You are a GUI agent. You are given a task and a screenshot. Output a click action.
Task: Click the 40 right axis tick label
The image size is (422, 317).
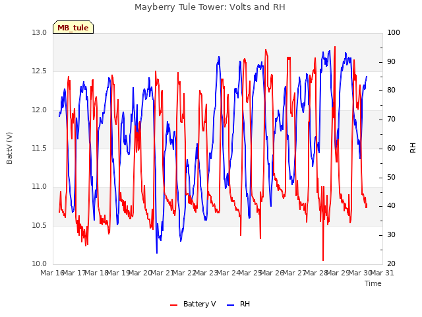[x=391, y=206]
